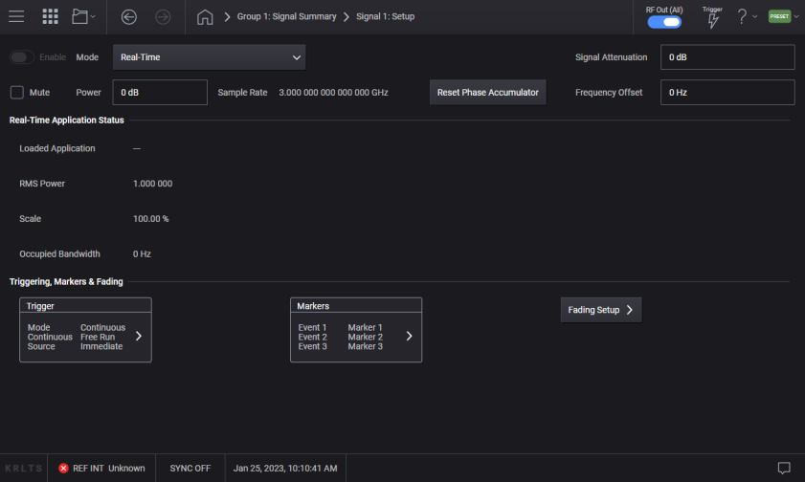Image resolution: width=805 pixels, height=482 pixels.
Task: Go forward with the right arrow
Action: pos(163,17)
